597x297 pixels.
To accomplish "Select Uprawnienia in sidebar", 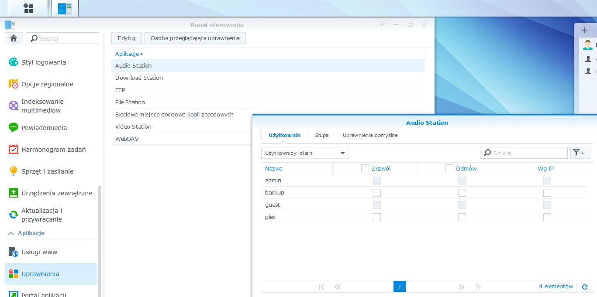I will click(51, 274).
